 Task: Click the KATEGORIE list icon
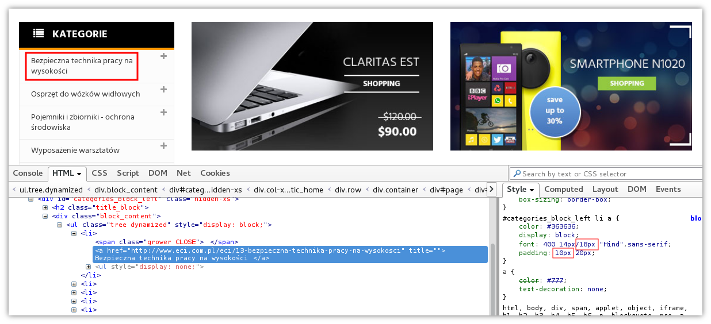(x=39, y=33)
